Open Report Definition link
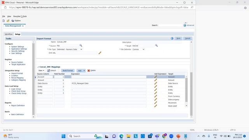The image size is (249, 140). point(18,105)
